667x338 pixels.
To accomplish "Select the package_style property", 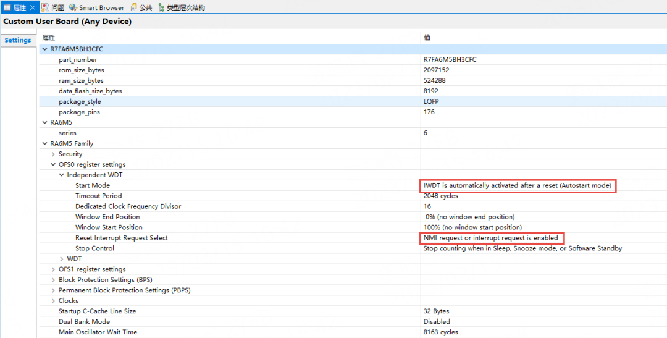I will coord(80,102).
